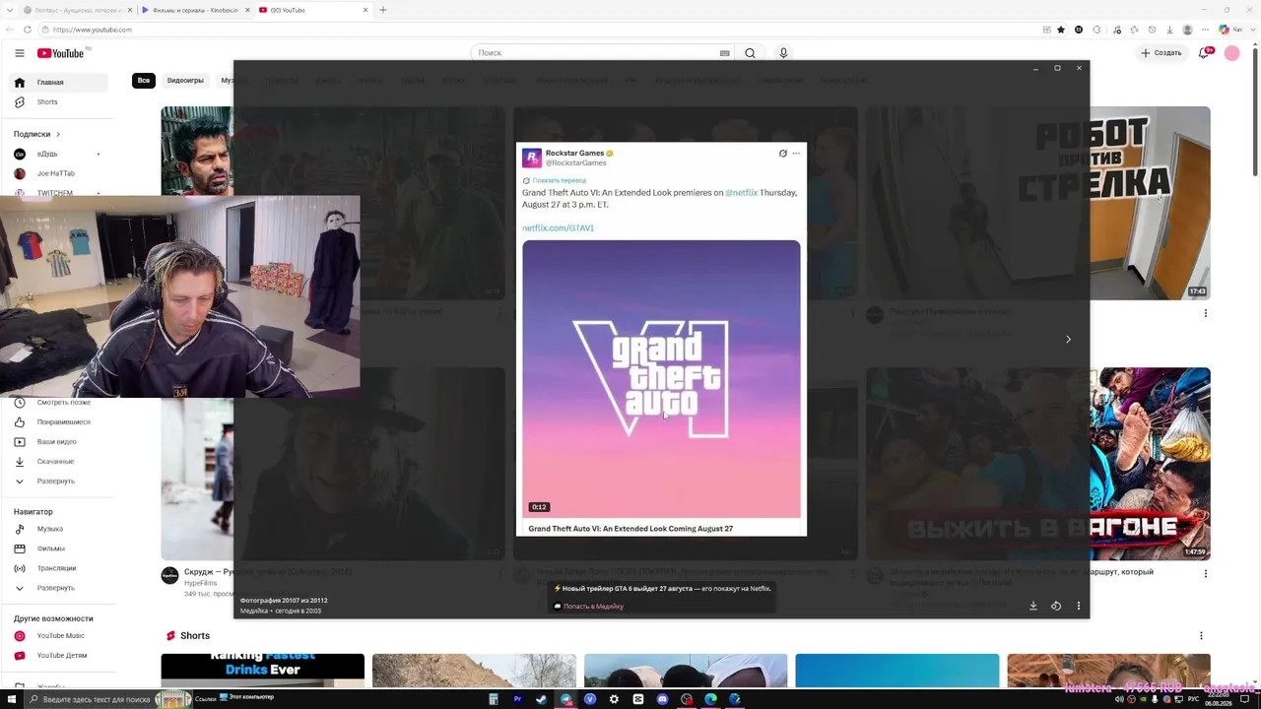Click the Создать button

(1161, 53)
